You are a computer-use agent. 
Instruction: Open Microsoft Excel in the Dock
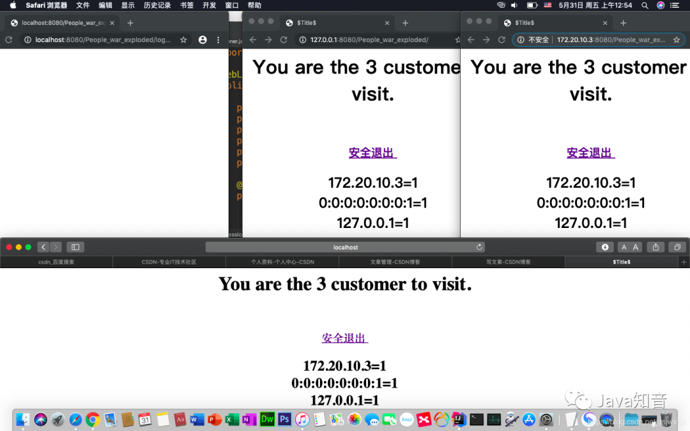coord(232,420)
